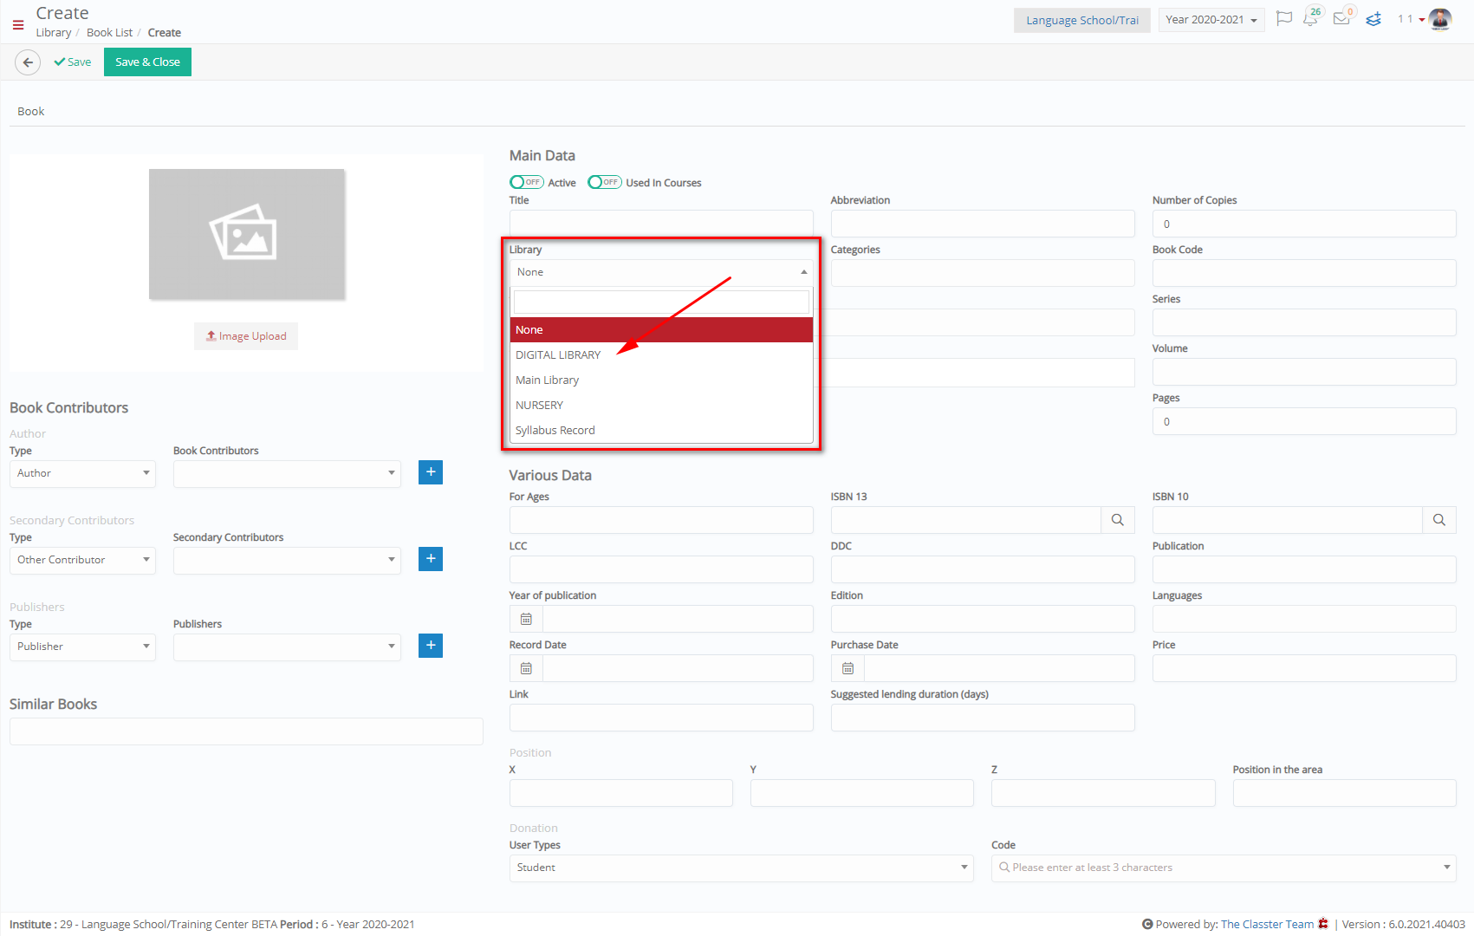Open Purchase Date calendar picker
The image size is (1474, 936).
[x=847, y=668]
